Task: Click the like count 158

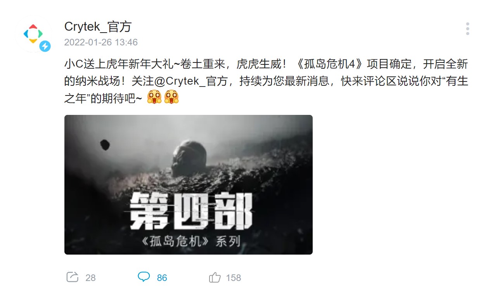Action: pos(233,278)
